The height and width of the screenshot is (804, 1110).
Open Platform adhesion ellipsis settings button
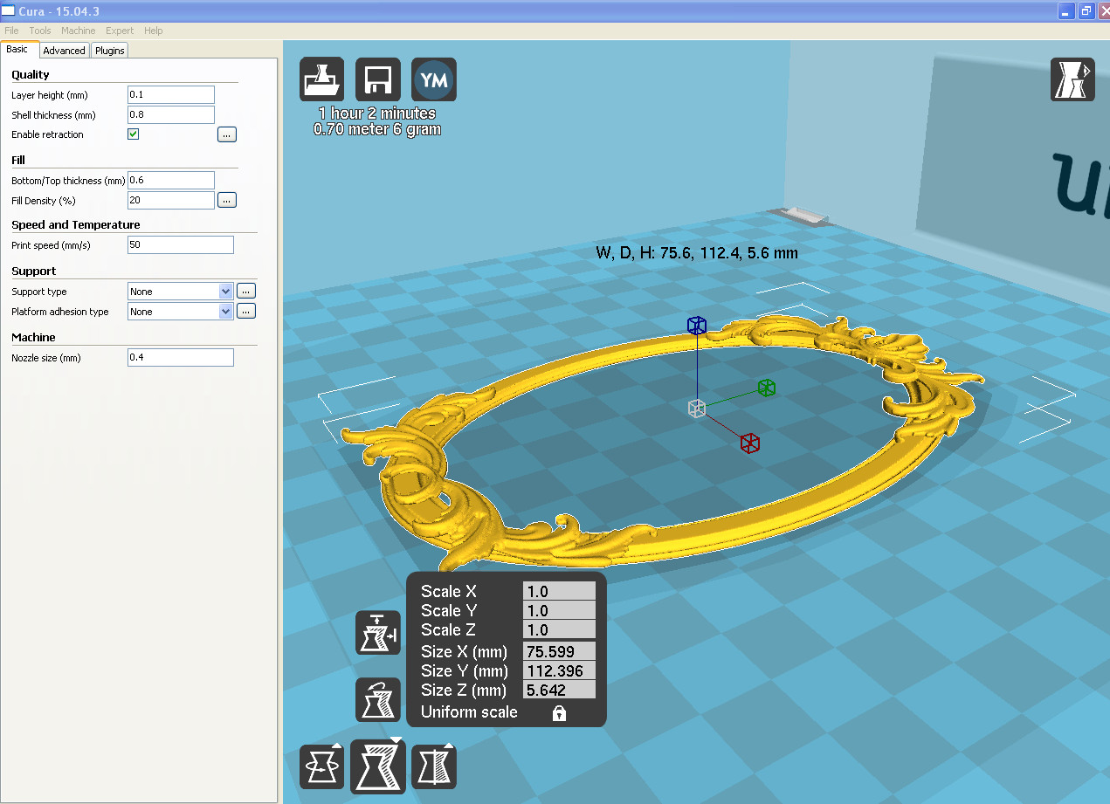[246, 311]
